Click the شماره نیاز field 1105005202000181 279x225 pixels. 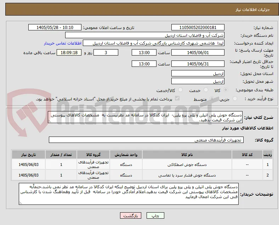pos(198,28)
